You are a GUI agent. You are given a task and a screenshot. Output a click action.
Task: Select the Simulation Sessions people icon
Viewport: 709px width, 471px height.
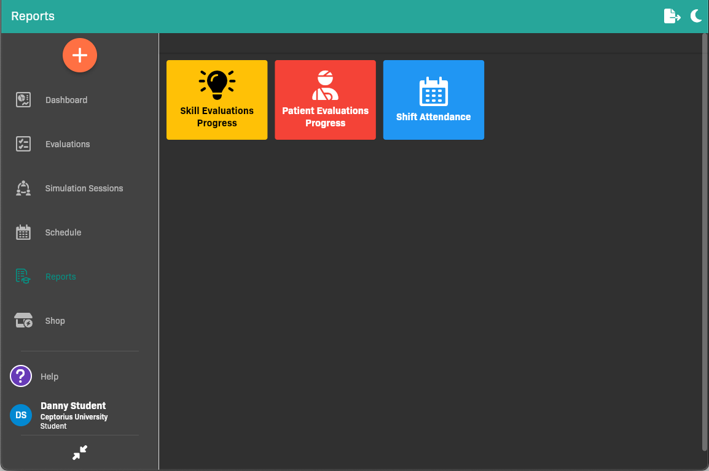(x=23, y=188)
